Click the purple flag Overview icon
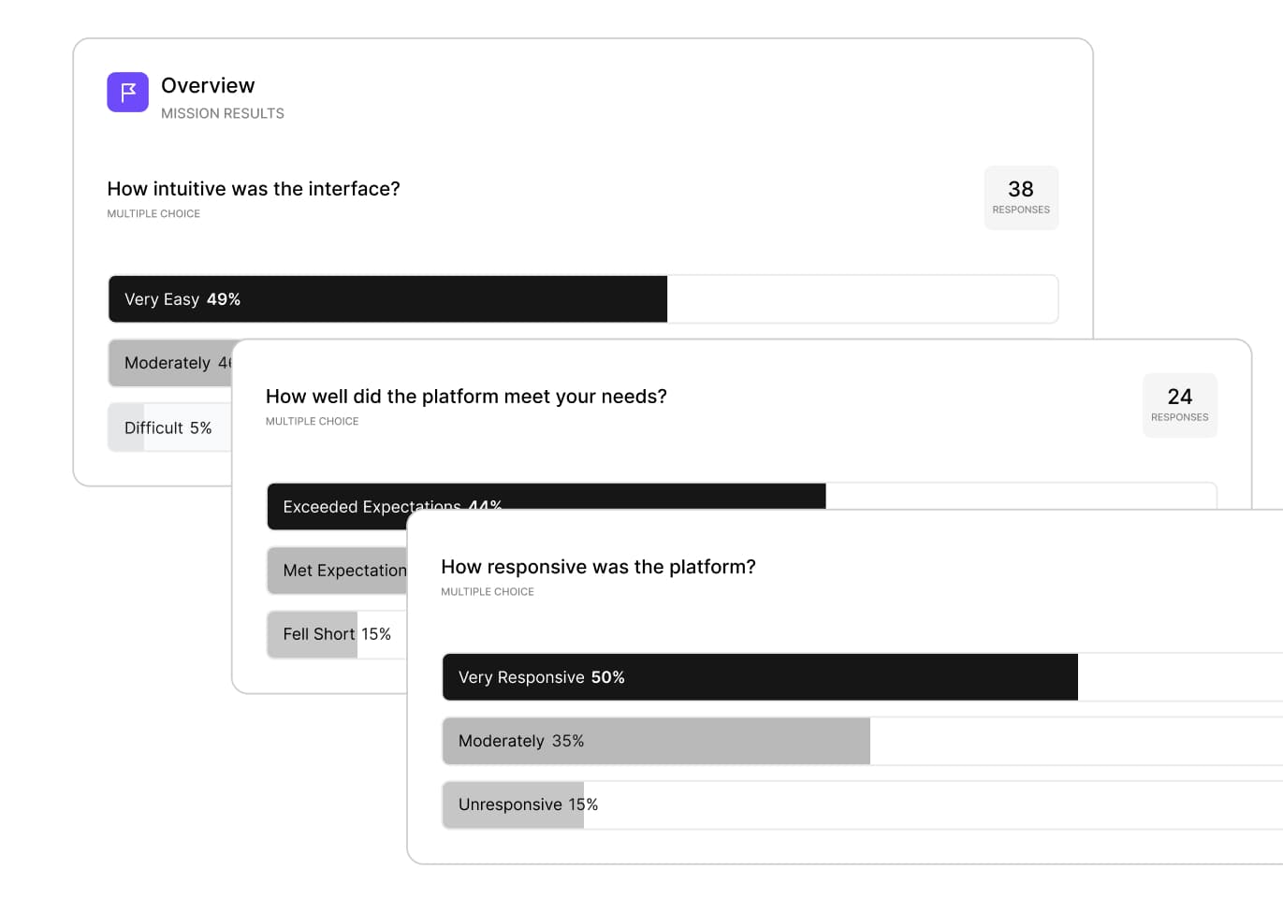The image size is (1283, 898). pyautogui.click(x=127, y=92)
